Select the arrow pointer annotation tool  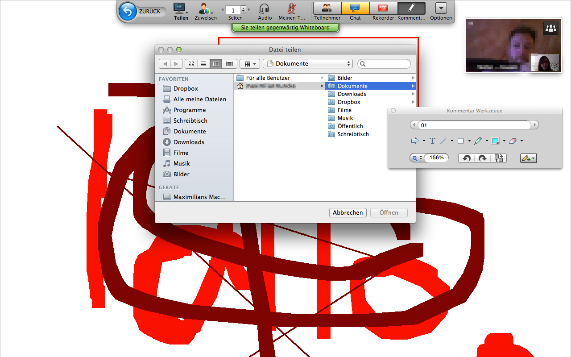(x=414, y=141)
